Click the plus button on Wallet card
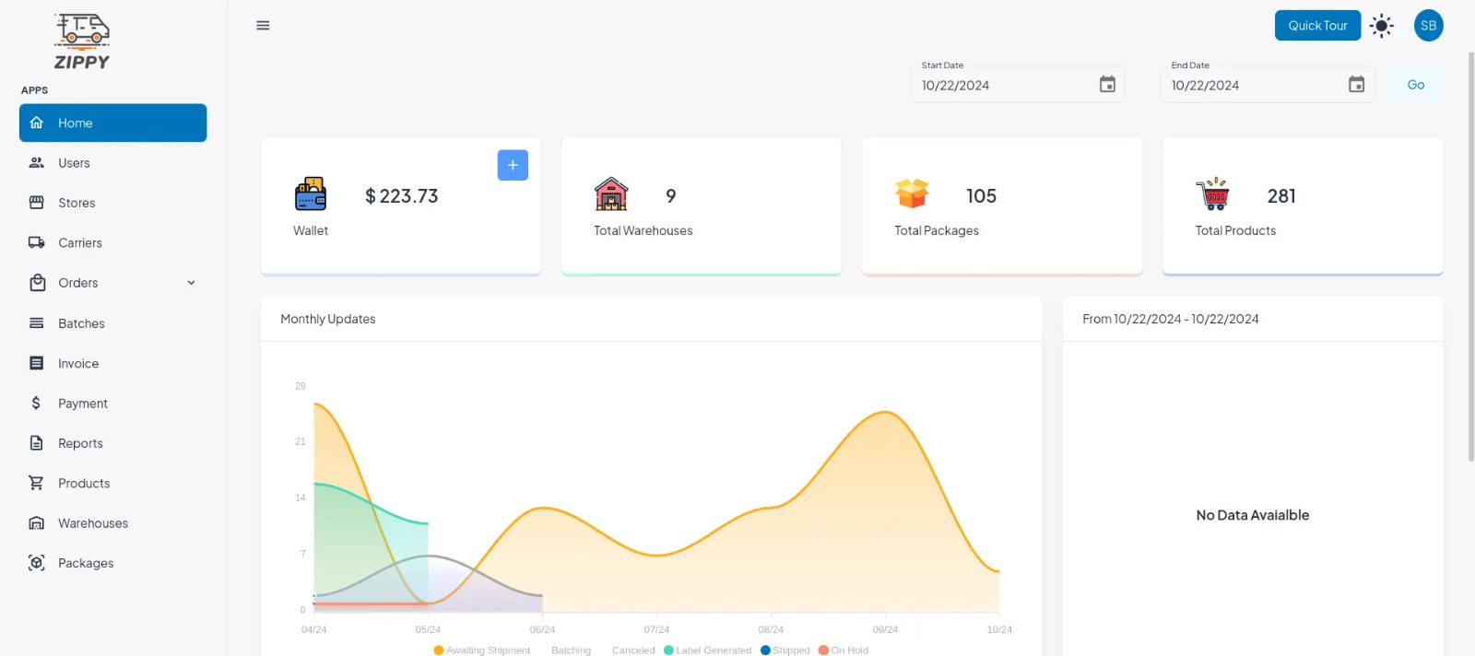 click(513, 165)
